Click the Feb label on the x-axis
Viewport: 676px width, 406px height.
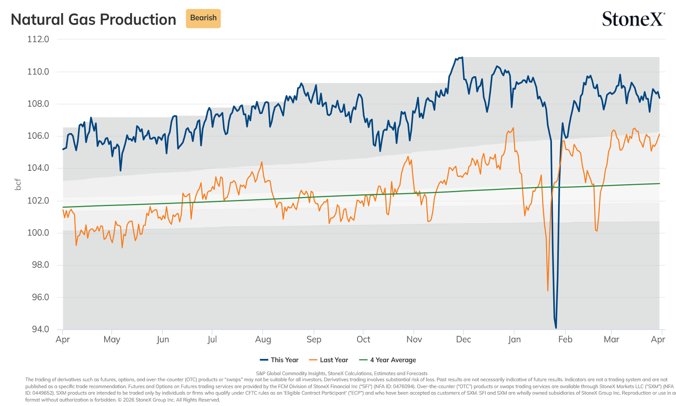565,339
